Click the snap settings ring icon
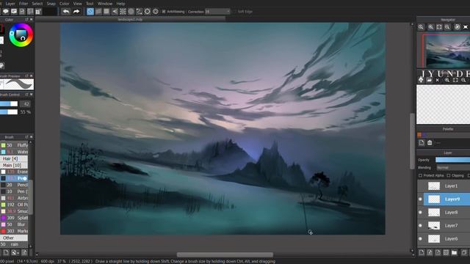The image size is (470, 264). click(x=147, y=12)
